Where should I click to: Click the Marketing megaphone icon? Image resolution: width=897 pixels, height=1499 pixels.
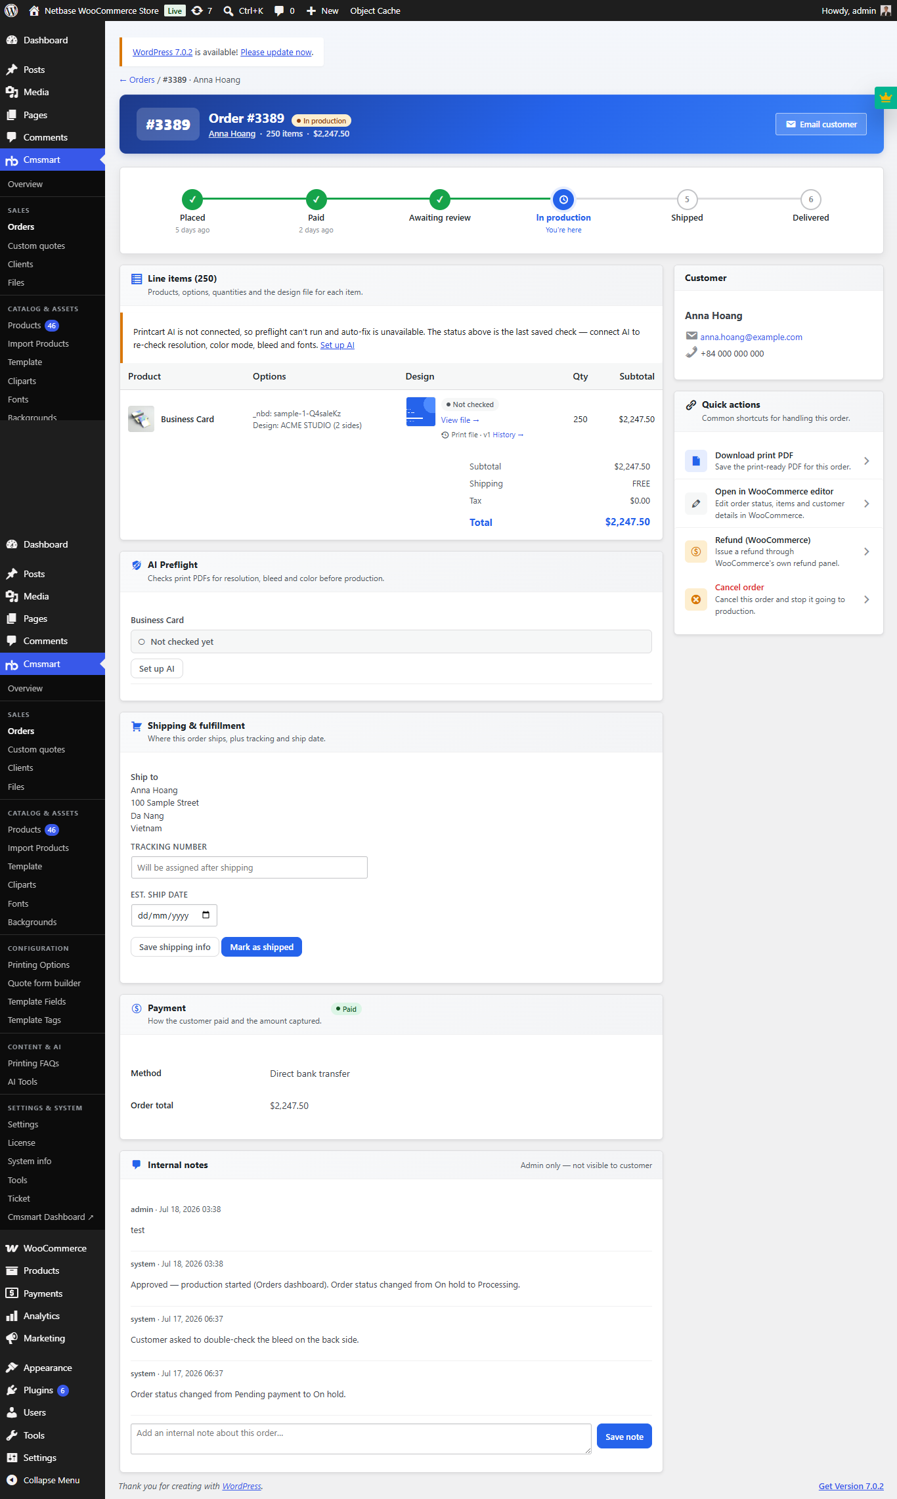[12, 1338]
